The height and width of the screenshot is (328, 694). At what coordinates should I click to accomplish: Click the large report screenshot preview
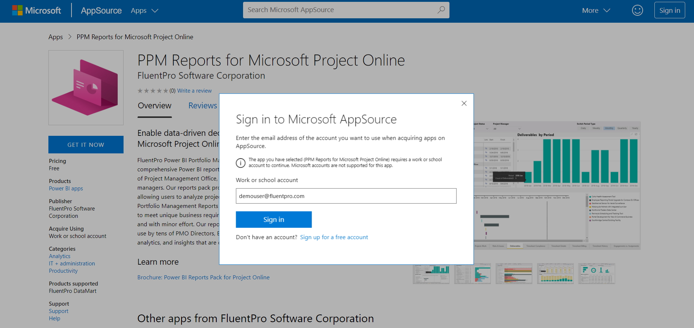557,186
